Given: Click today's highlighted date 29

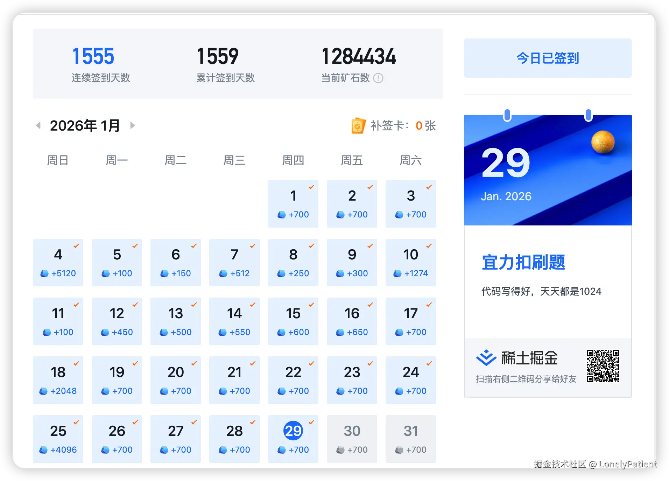Looking at the screenshot, I should (293, 431).
